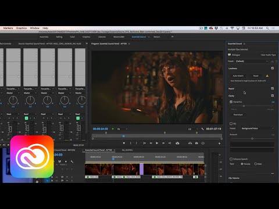Open Program monitor settings wrench
279x209 pixels.
pyautogui.click(x=203, y=129)
